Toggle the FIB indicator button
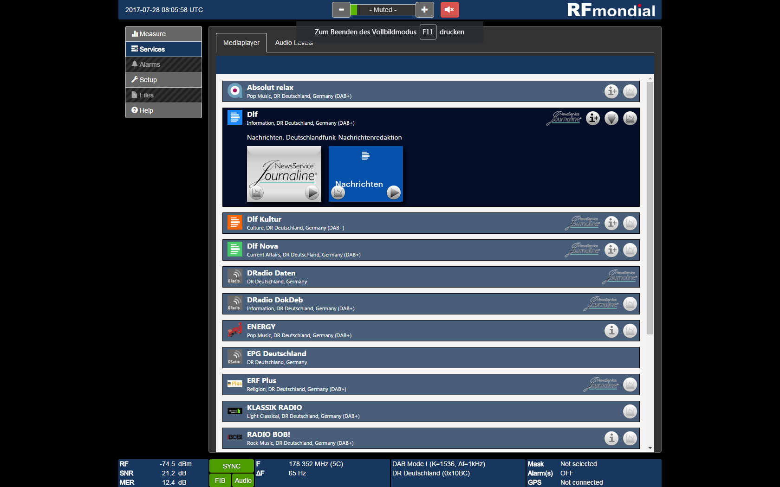The width and height of the screenshot is (780, 487). [x=220, y=481]
